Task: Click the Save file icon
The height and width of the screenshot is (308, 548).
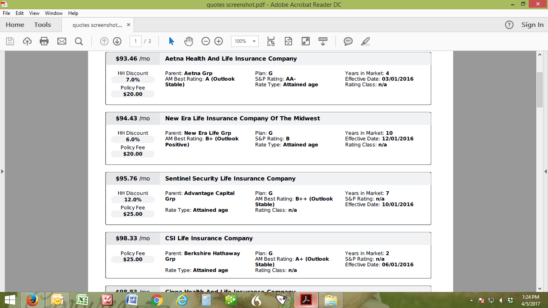Action: tap(10, 41)
